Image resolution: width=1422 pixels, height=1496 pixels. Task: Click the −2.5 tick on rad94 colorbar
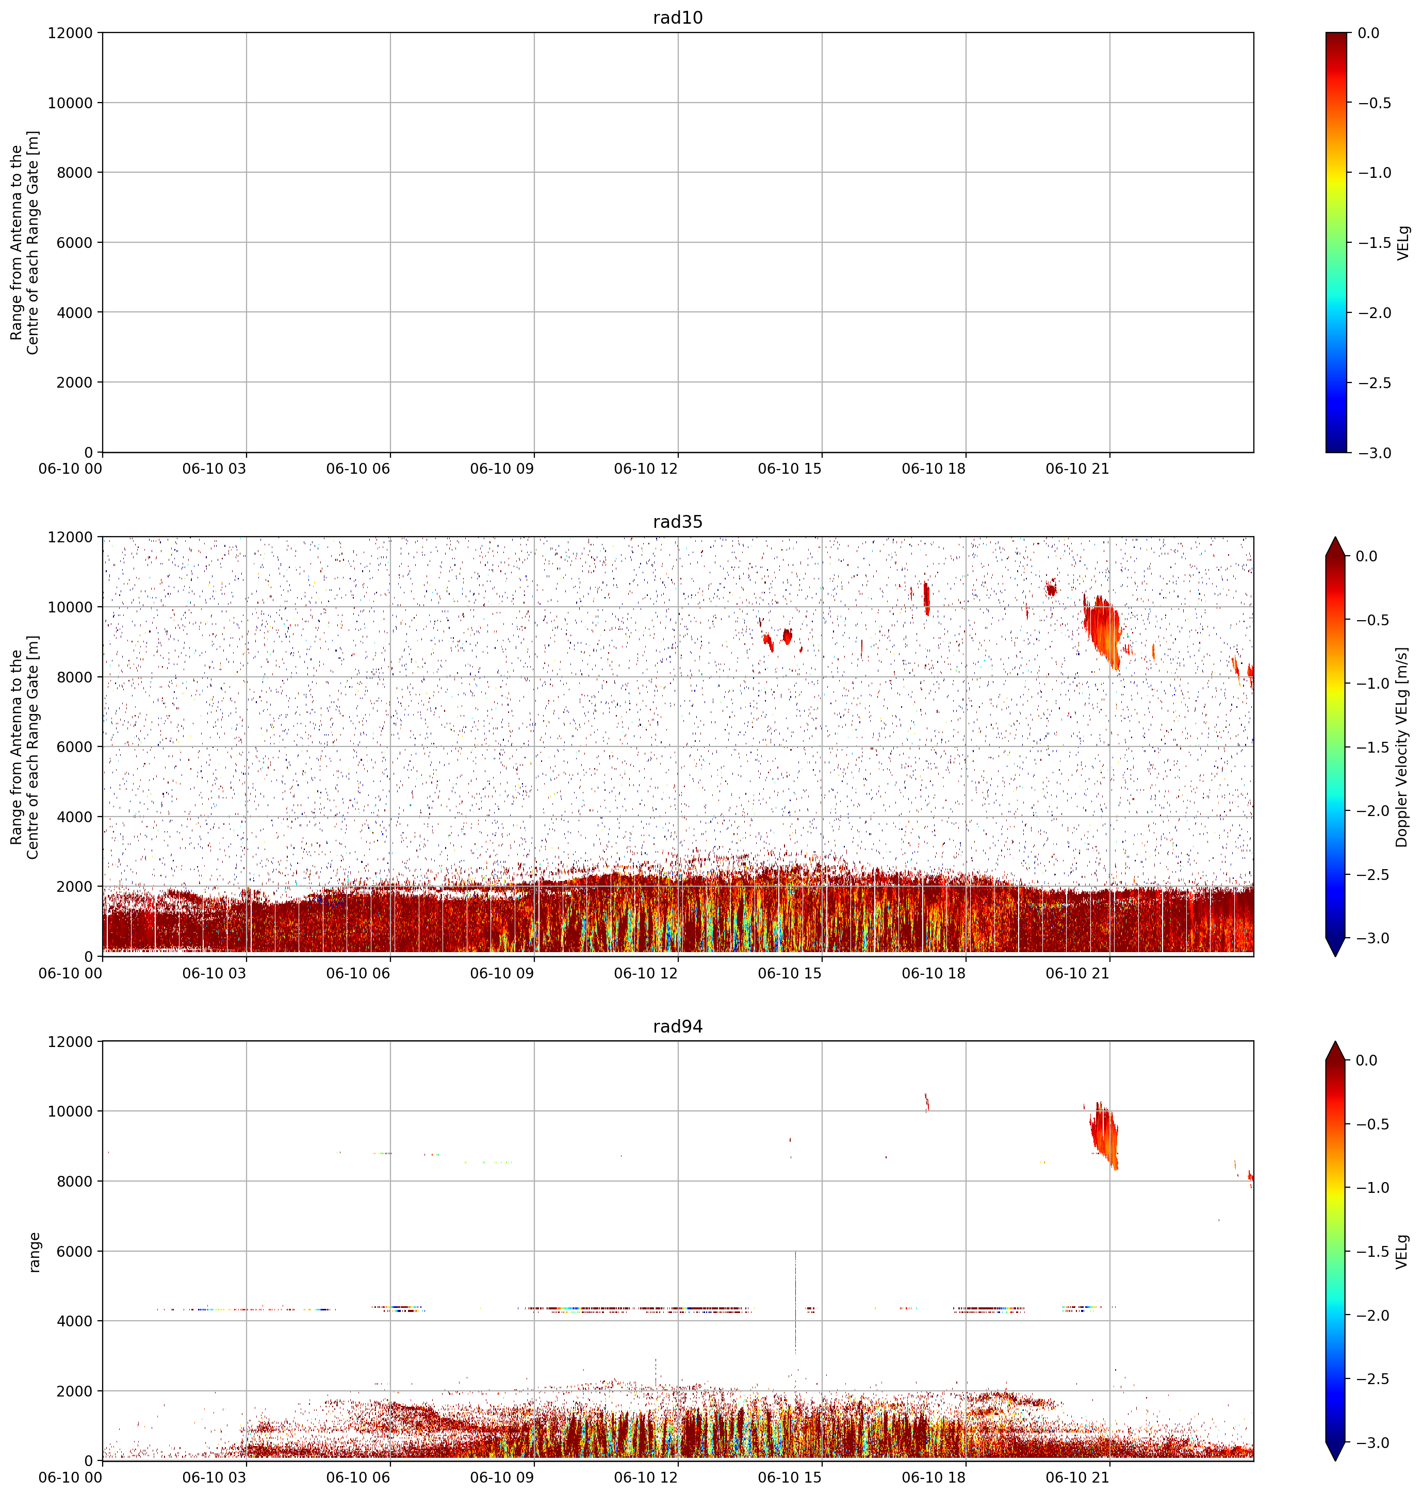point(1374,1378)
